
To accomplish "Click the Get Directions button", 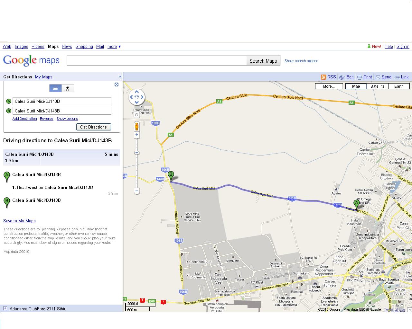I will click(93, 127).
